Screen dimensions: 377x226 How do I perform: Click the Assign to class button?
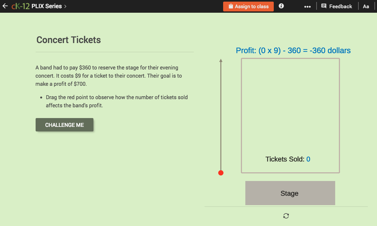click(x=248, y=6)
